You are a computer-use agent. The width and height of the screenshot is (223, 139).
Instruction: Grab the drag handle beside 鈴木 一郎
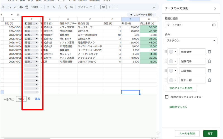(166, 80)
